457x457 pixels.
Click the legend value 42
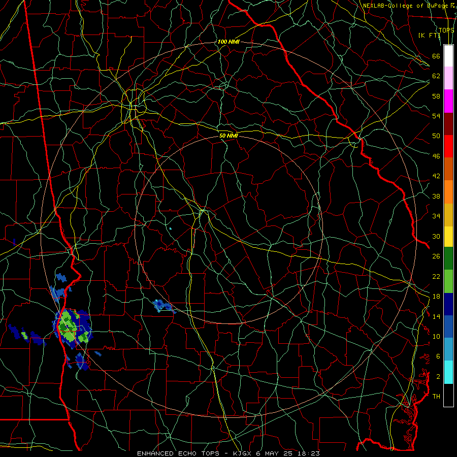point(436,176)
